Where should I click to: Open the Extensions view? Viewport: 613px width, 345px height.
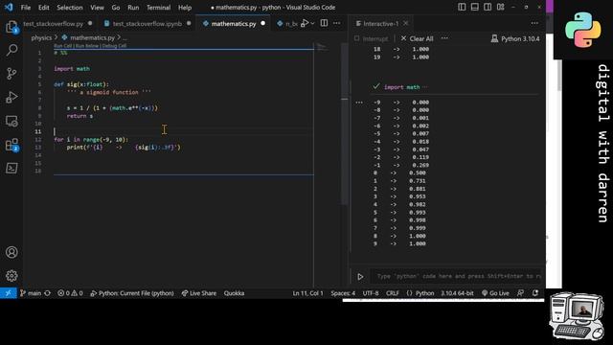coord(11,145)
